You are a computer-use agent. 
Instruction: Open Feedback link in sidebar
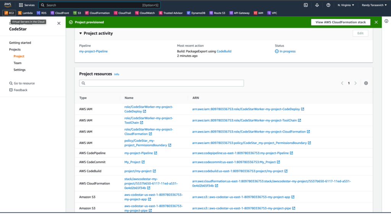click(x=18, y=90)
